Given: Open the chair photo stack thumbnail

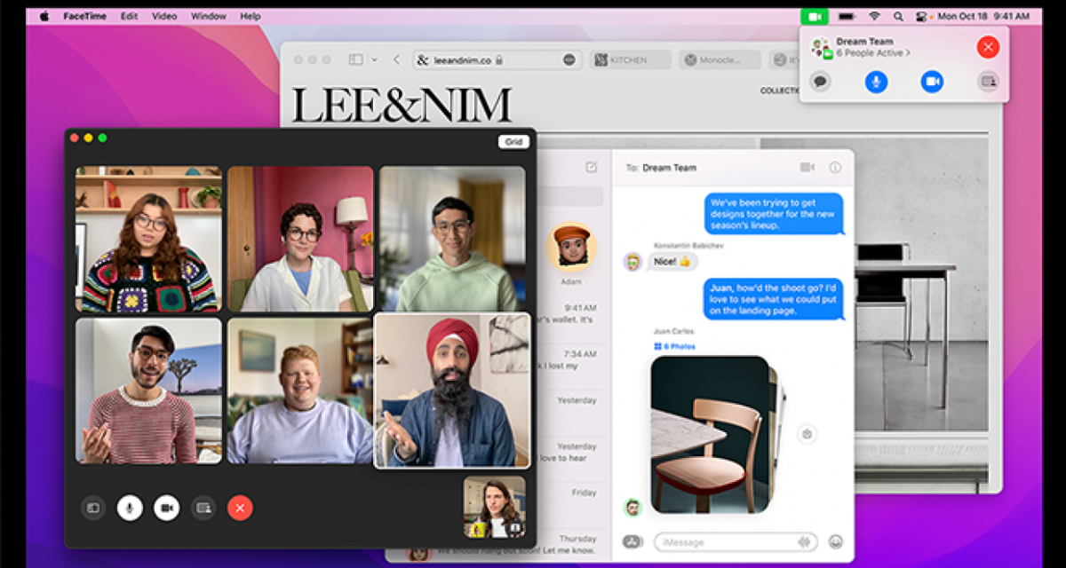Looking at the screenshot, I should [711, 435].
